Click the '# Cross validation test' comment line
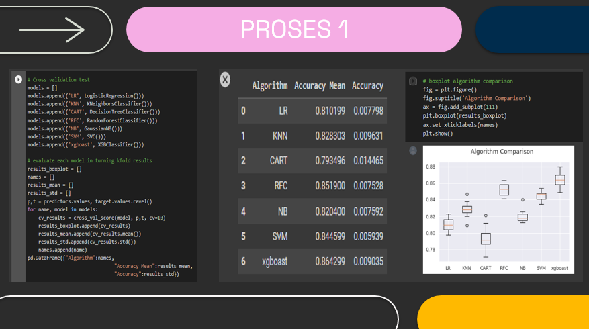The width and height of the screenshot is (589, 329). click(58, 80)
